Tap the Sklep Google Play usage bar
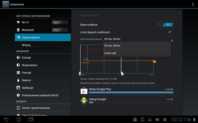 point(131,92)
